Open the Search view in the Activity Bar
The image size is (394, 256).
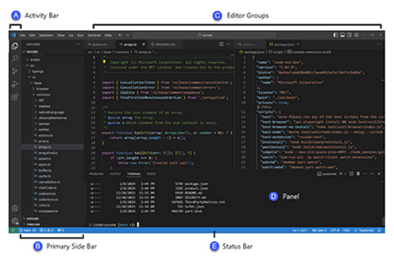pyautogui.click(x=15, y=58)
